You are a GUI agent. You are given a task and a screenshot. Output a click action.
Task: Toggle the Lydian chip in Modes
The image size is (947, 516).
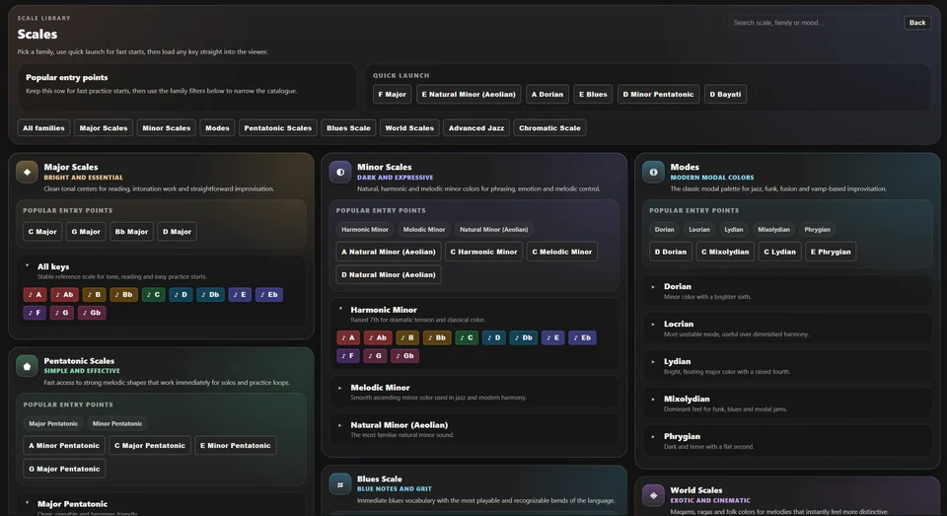tap(734, 230)
